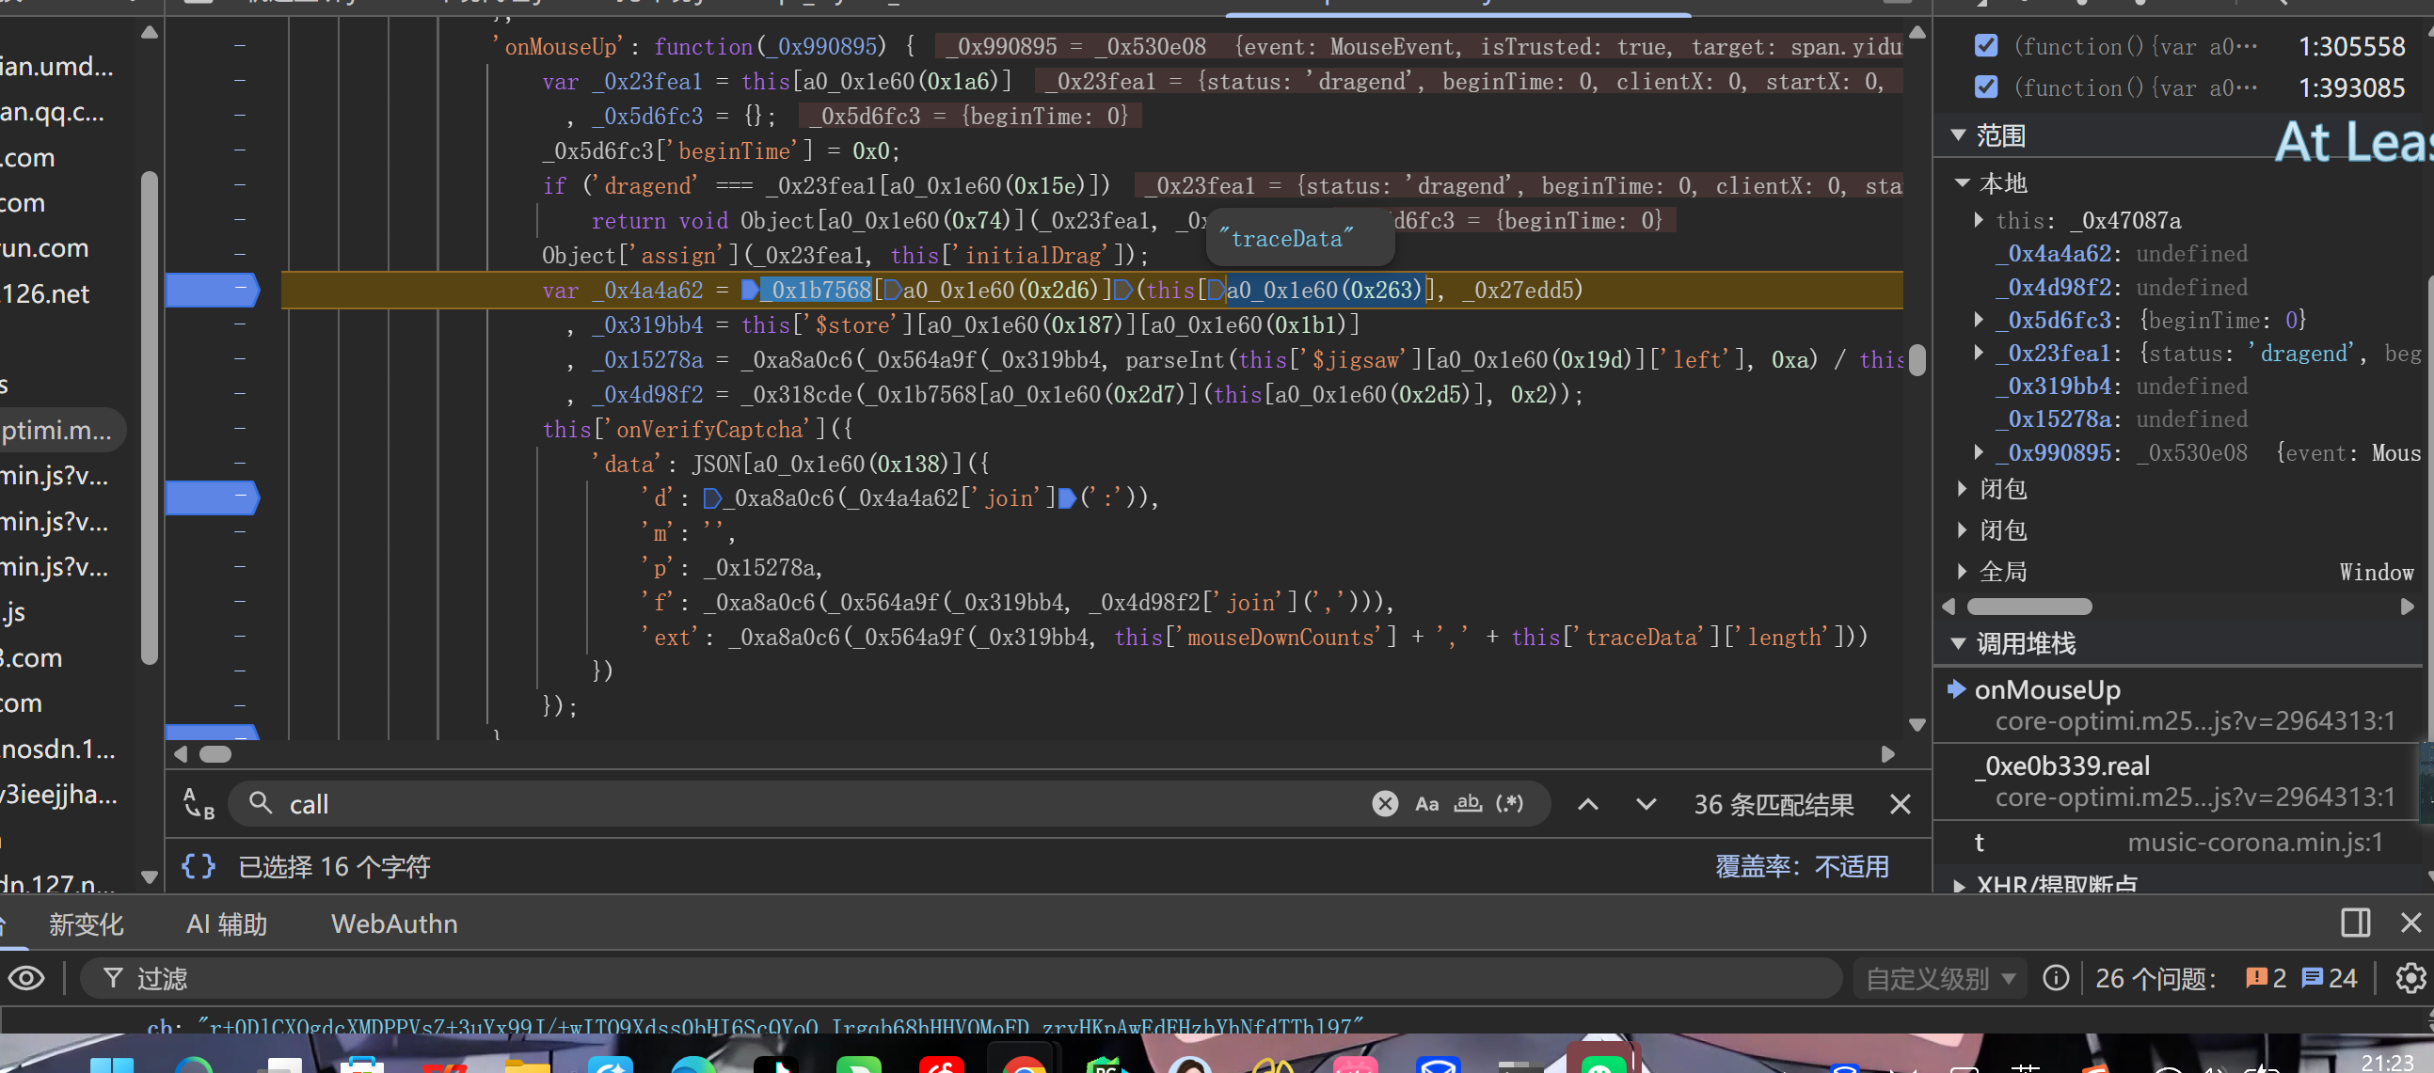Screen dimensions: 2434x1073
Task: Click the up arrow of the code scrollbar
Action: 1917,32
